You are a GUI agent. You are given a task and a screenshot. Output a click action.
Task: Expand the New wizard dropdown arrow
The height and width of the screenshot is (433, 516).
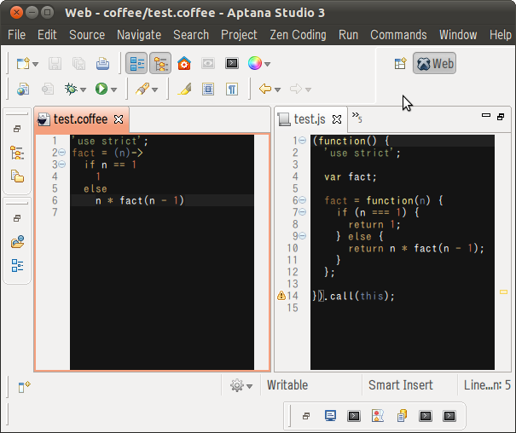(36, 64)
